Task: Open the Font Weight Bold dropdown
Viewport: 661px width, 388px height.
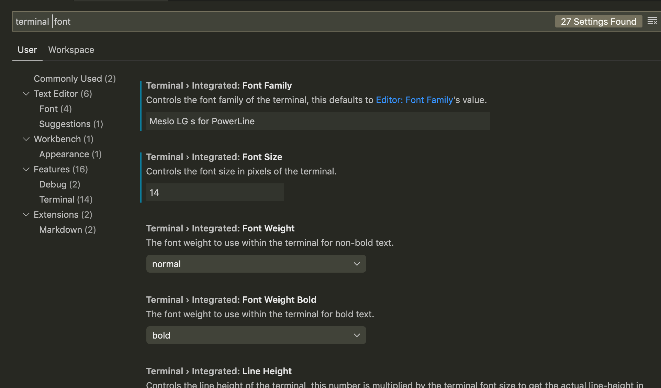Action: pos(256,335)
